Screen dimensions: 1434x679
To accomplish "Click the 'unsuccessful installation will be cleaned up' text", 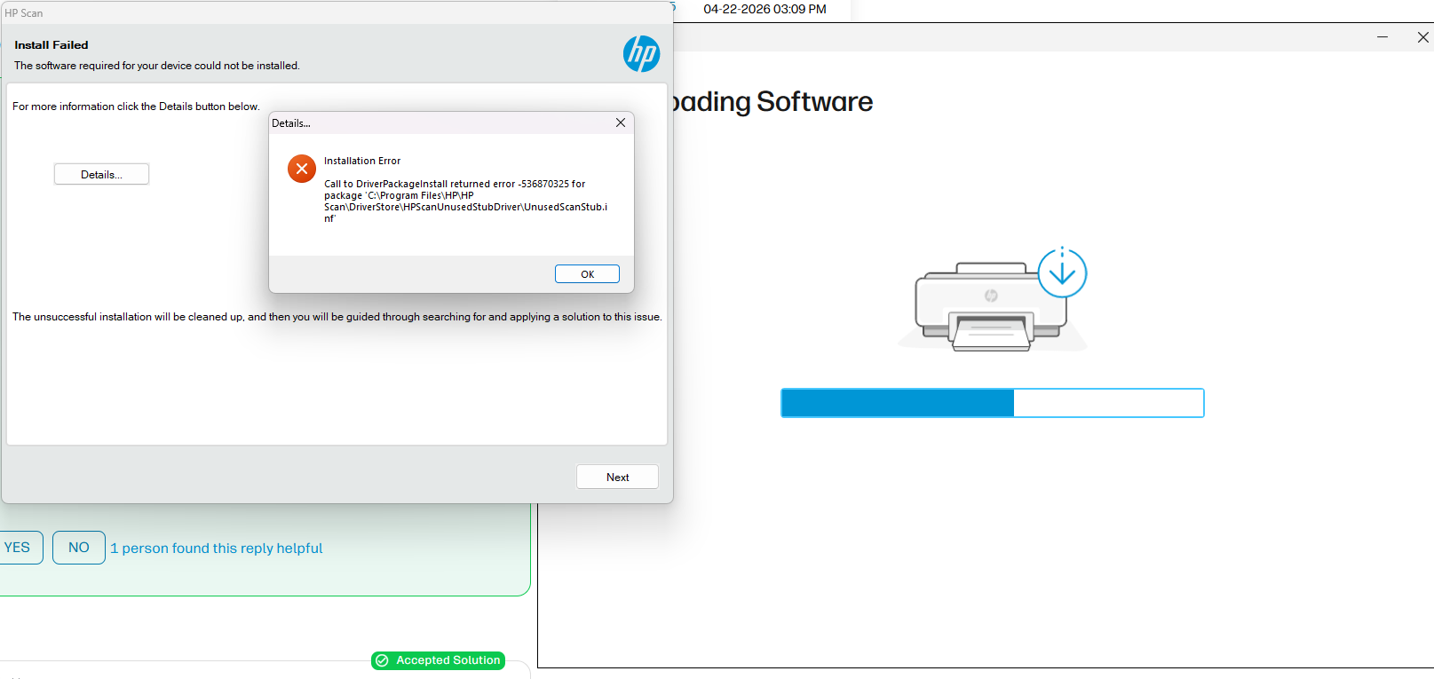I will coord(337,317).
